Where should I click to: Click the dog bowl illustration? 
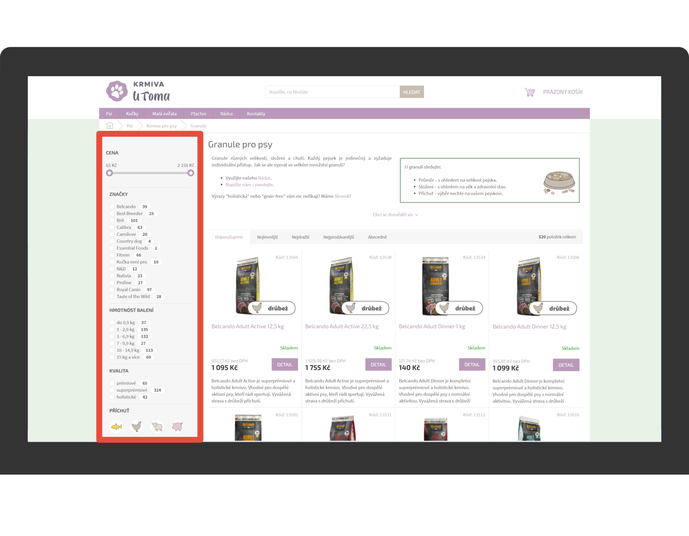click(560, 183)
